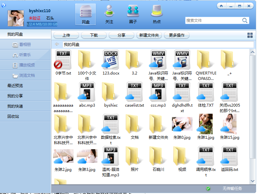Click the scrollbar down arrow
260x194 pixels.
[253, 181]
